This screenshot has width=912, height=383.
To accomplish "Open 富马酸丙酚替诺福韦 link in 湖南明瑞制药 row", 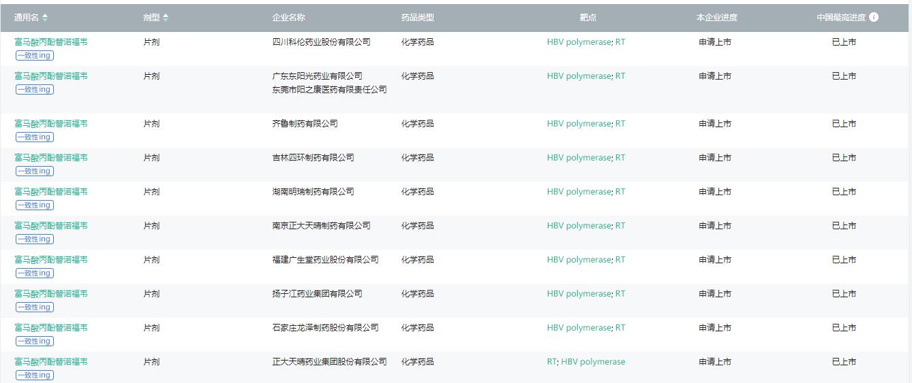I will (x=51, y=192).
